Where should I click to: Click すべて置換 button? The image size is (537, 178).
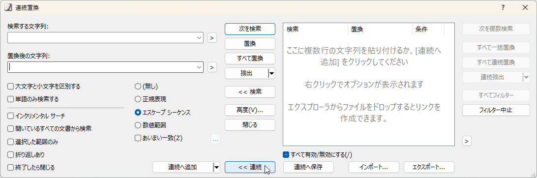(x=250, y=59)
